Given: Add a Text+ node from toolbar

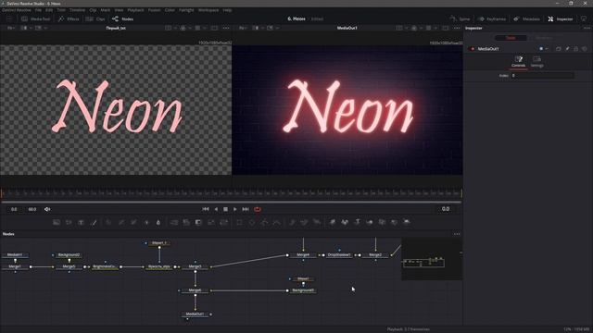Looking at the screenshot, I should pyautogui.click(x=81, y=222).
